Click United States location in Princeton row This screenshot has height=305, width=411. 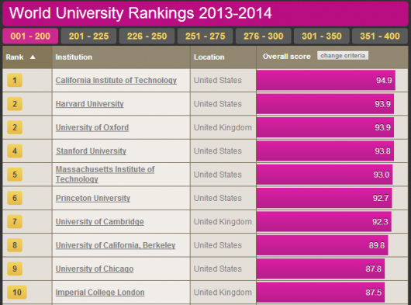pos(218,198)
